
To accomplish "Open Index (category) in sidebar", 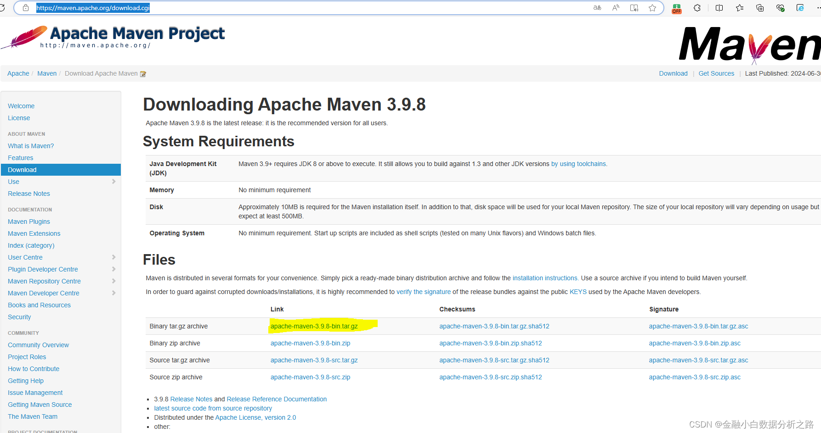I will tap(31, 245).
